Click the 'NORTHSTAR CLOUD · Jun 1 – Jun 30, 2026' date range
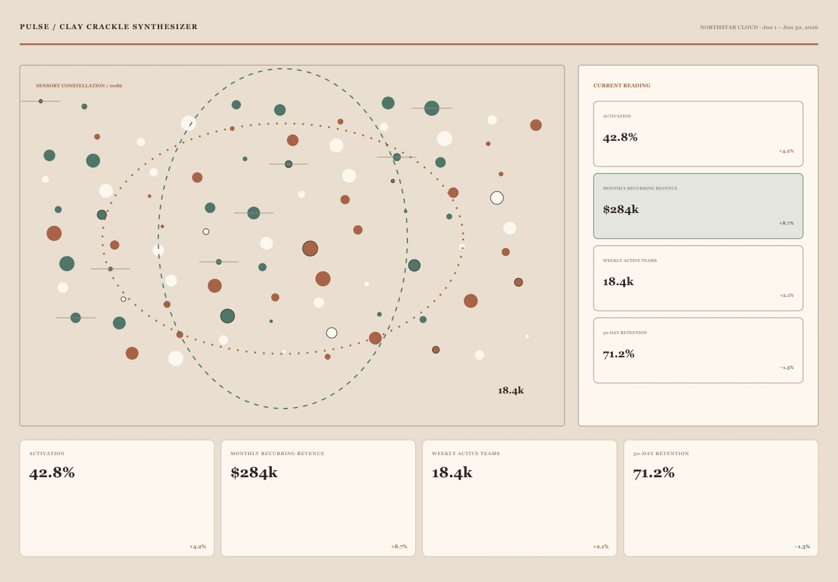The image size is (838, 582). [759, 27]
